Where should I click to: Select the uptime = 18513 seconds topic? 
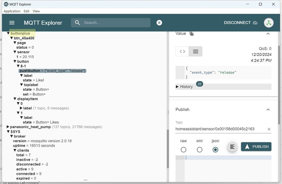(x=34, y=146)
